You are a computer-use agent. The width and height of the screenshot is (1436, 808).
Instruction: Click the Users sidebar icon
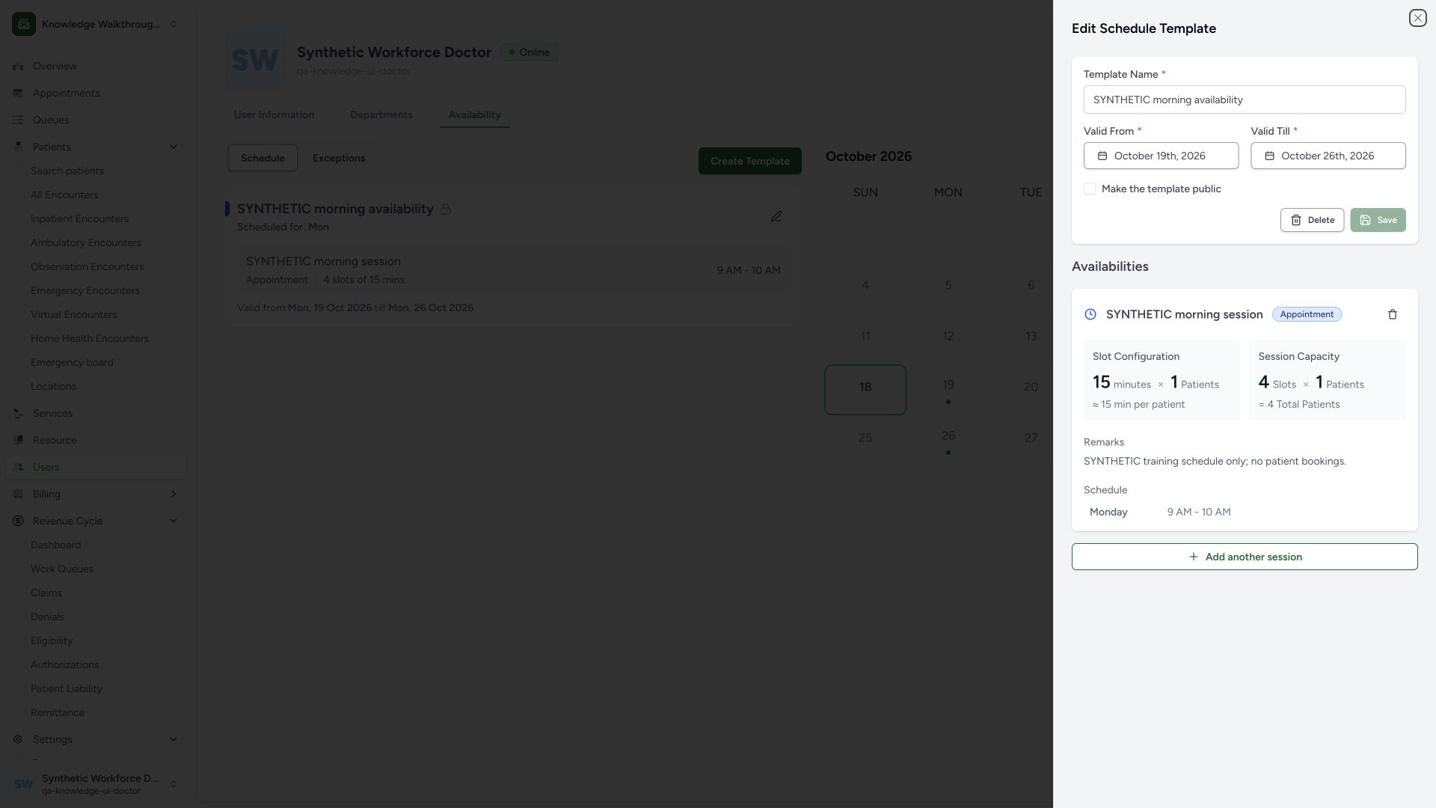pyautogui.click(x=18, y=467)
